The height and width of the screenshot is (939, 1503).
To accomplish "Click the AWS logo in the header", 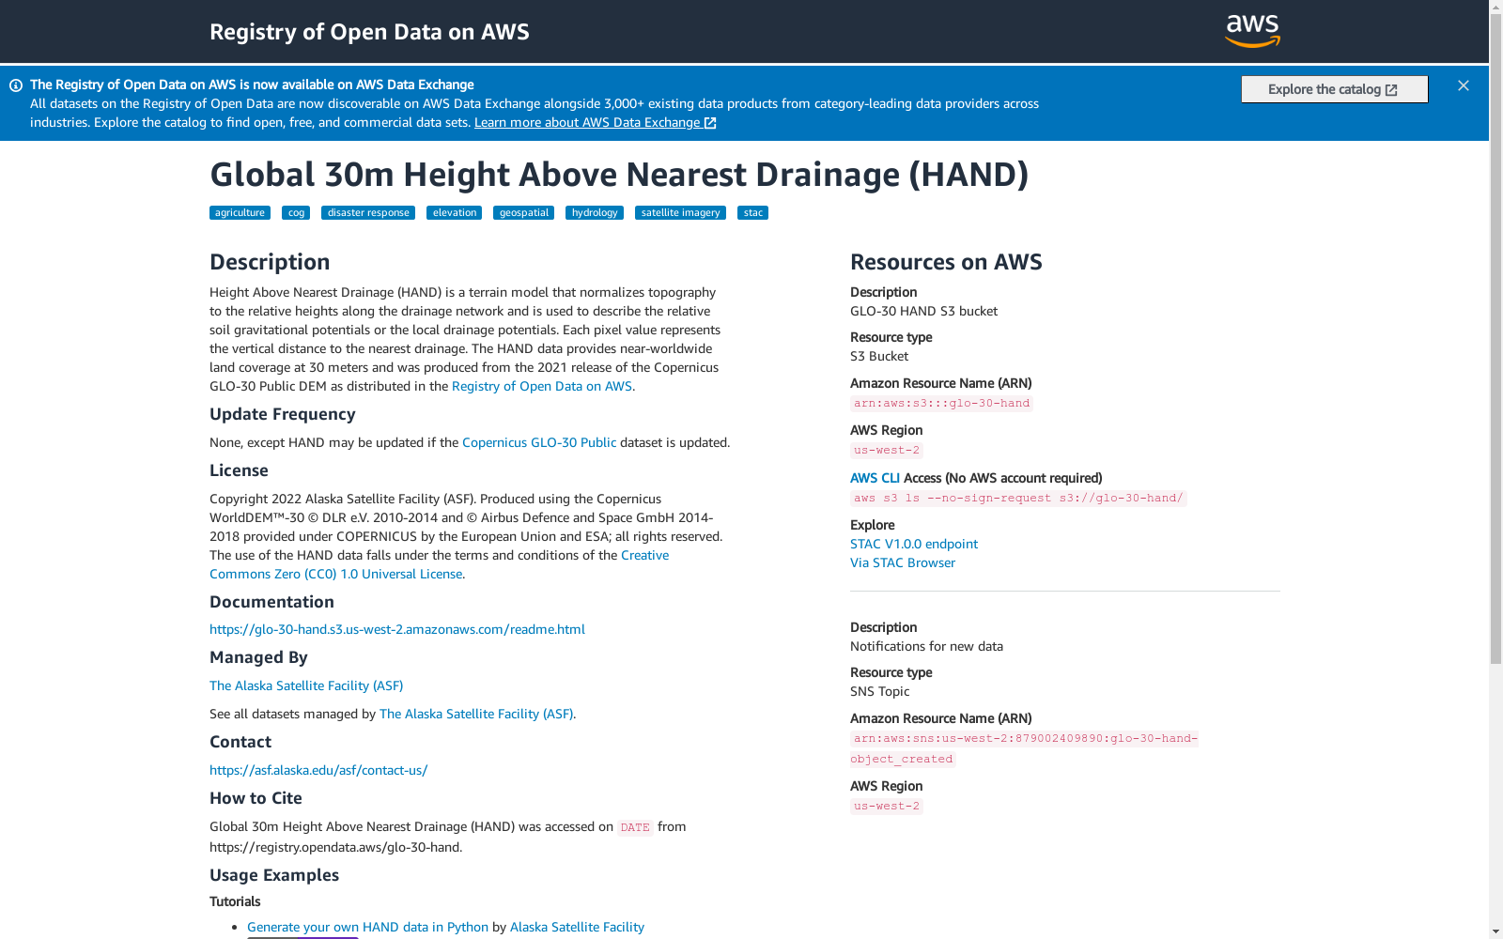I will tap(1252, 31).
